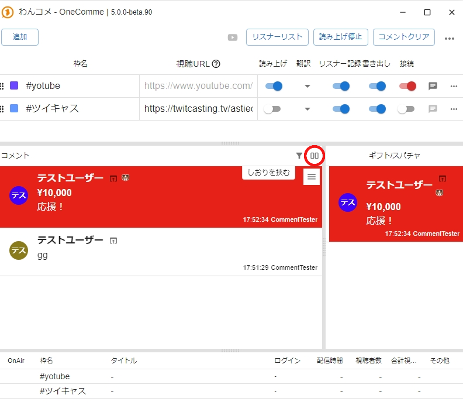This screenshot has height=412, width=463.
Task: Click the red-circled column layout icon
Action: (315, 156)
